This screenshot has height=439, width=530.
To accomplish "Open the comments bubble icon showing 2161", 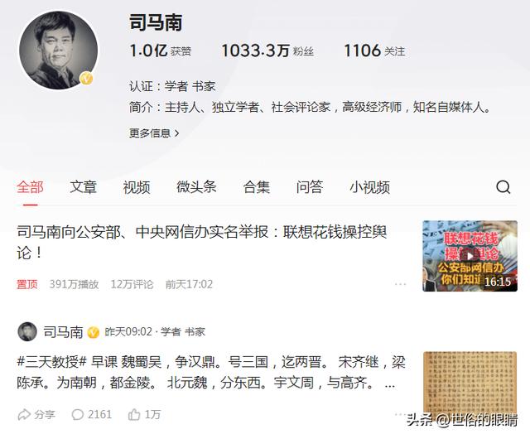I will (x=77, y=414).
